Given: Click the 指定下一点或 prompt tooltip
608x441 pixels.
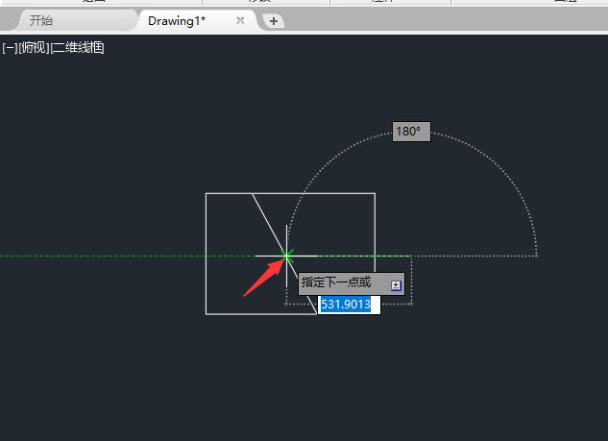Looking at the screenshot, I should coord(352,283).
